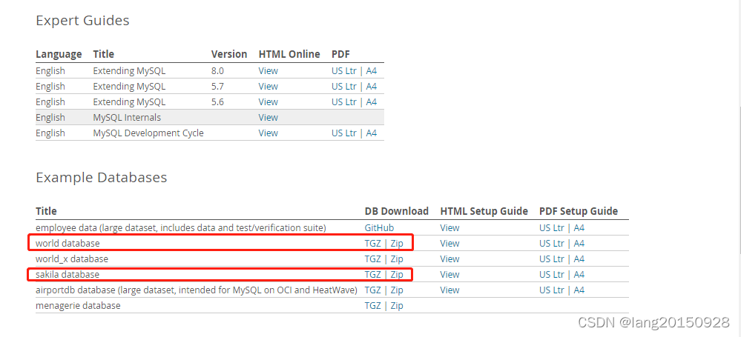Download world_x database TGZ archive

tap(373, 259)
